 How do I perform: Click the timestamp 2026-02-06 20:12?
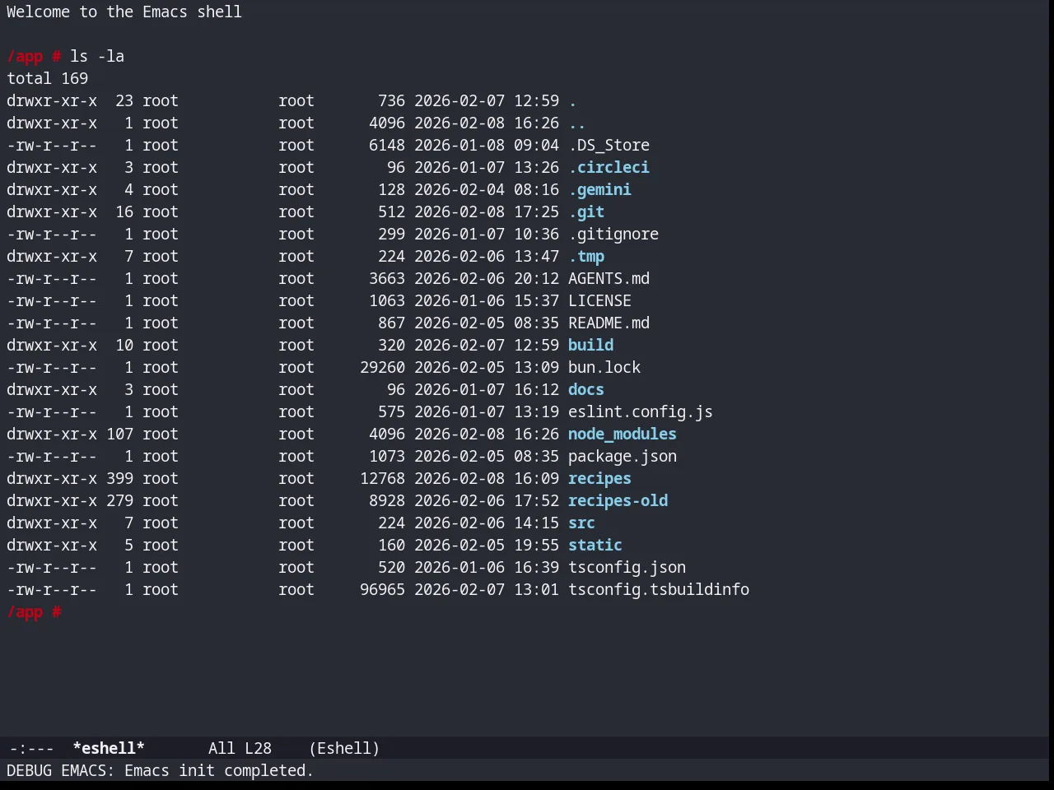487,278
